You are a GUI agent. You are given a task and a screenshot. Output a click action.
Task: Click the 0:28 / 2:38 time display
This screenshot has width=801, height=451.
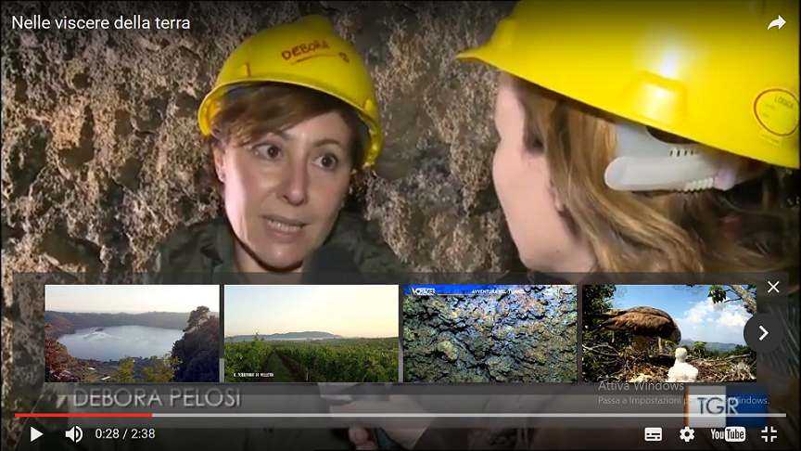click(x=125, y=433)
